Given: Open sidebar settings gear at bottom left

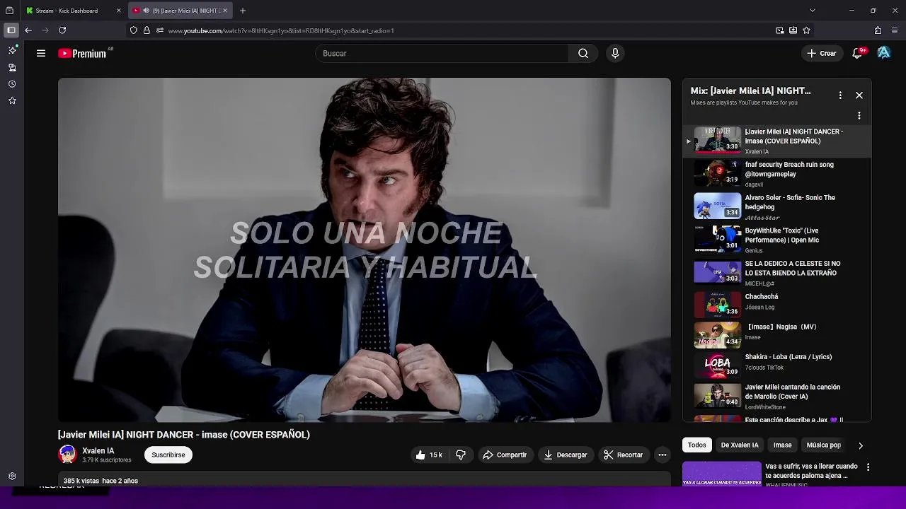Looking at the screenshot, I should [12, 476].
